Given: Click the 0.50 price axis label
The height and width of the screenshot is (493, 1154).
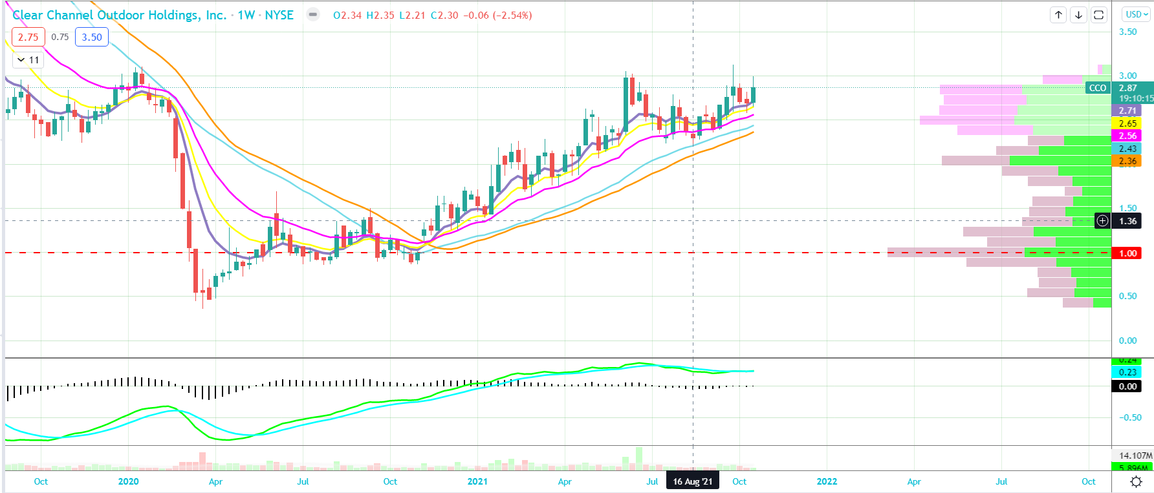Looking at the screenshot, I should coord(1127,296).
